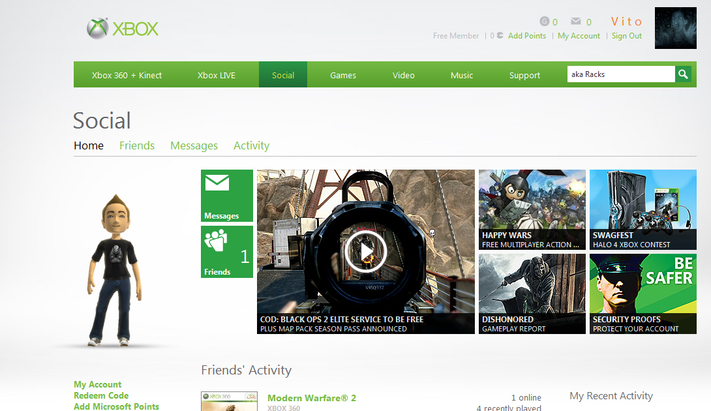Click the Vito gamertag name
The width and height of the screenshot is (711, 411).
coord(626,22)
